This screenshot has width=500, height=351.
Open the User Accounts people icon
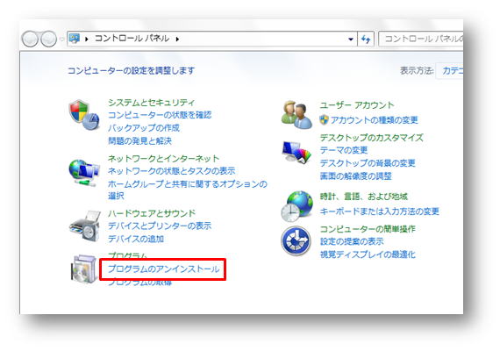[x=296, y=115]
